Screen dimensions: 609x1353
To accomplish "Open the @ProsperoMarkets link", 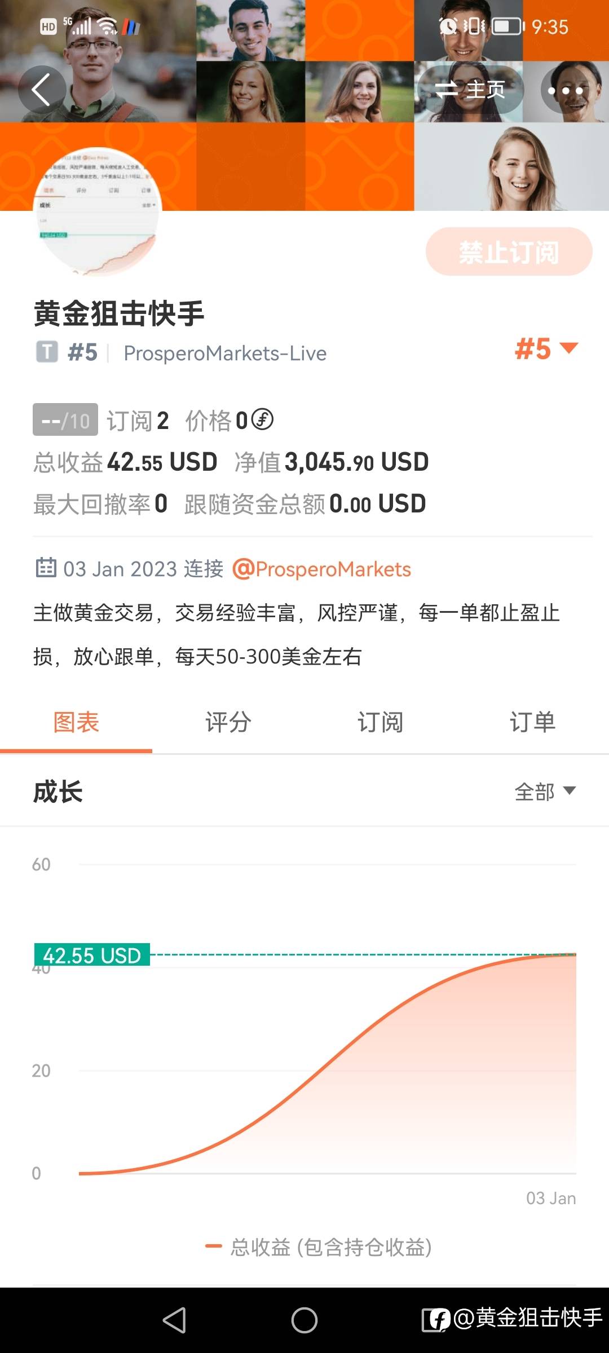I will (x=322, y=569).
